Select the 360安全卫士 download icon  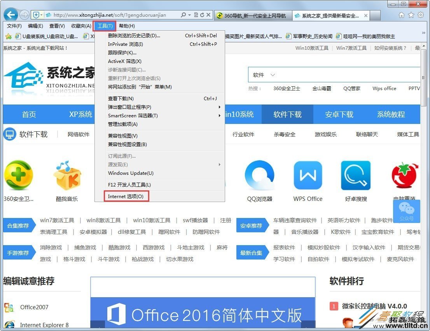coord(19,176)
